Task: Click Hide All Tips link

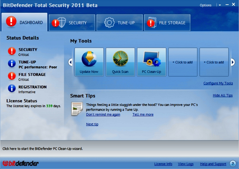Action: click(x=223, y=96)
